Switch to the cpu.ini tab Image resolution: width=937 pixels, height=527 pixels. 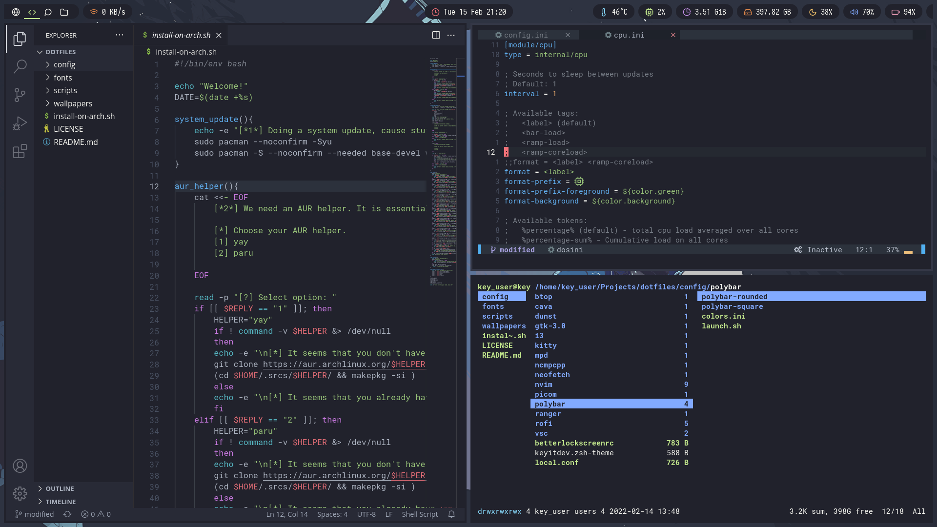point(629,35)
